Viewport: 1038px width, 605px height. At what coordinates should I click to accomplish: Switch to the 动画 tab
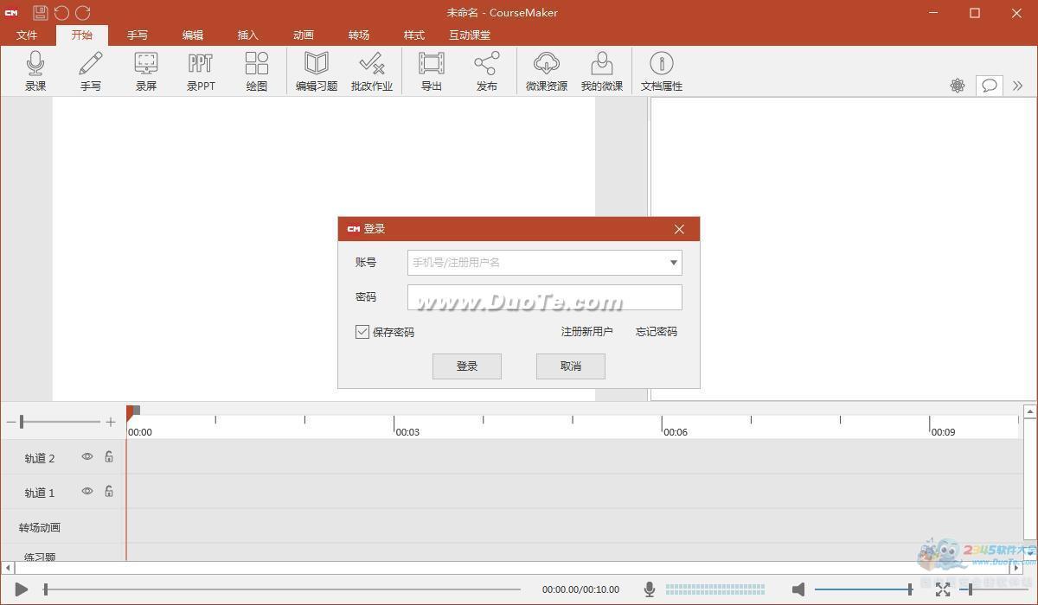(304, 35)
